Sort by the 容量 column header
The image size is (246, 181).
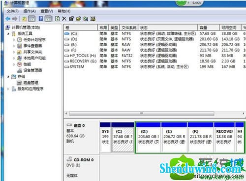(x=209, y=28)
